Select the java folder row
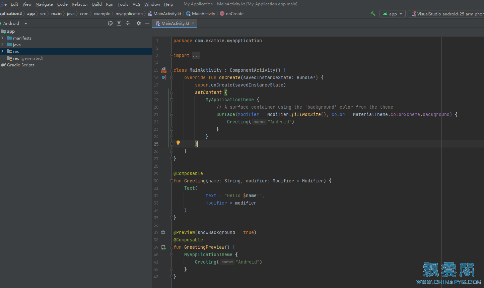Image resolution: width=484 pixels, height=288 pixels. [76, 45]
